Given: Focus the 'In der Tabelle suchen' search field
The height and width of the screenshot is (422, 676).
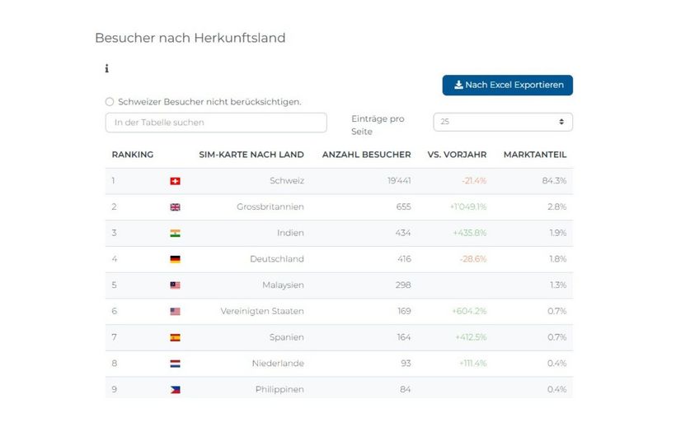Looking at the screenshot, I should click(216, 123).
